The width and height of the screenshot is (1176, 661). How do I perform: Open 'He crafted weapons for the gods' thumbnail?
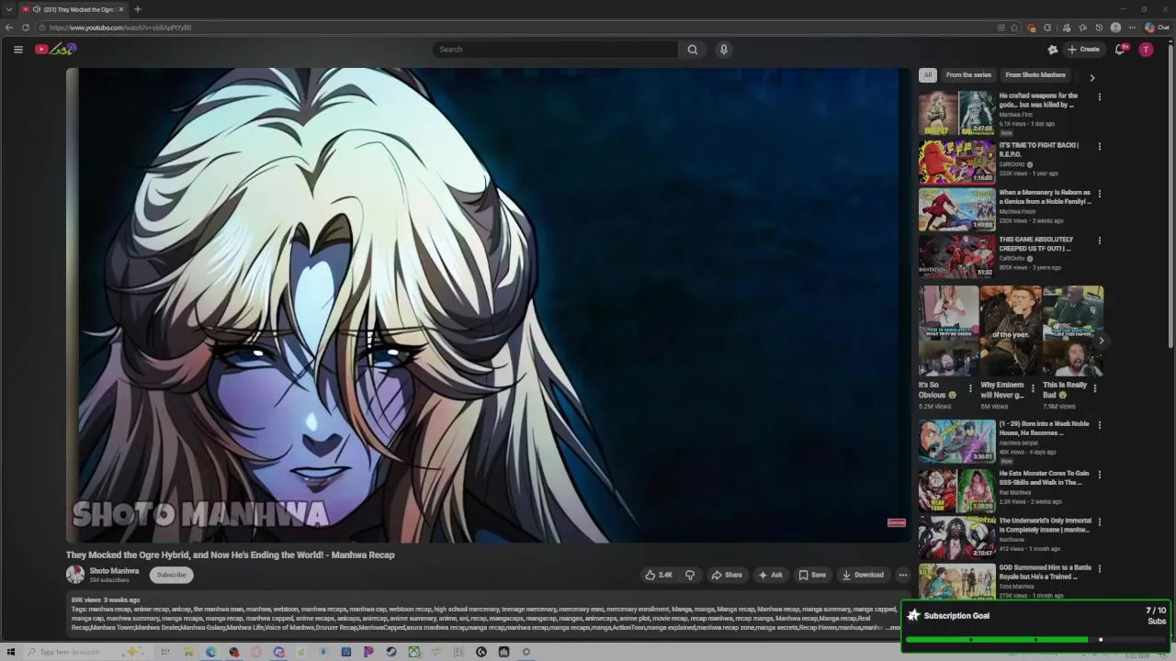[956, 112]
